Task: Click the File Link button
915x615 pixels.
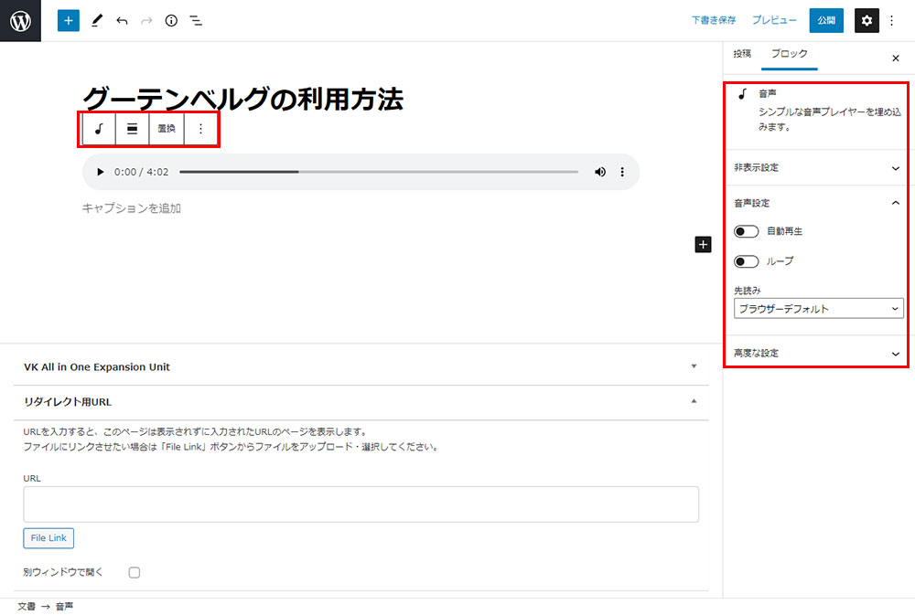Action: tap(48, 538)
